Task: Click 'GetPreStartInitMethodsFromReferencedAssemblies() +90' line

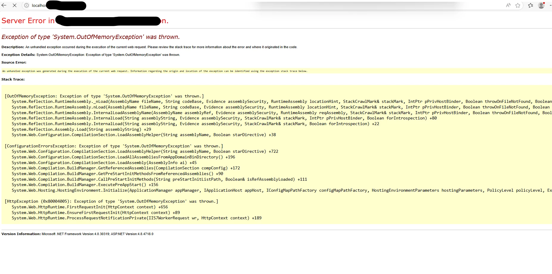Action: tap(117, 174)
